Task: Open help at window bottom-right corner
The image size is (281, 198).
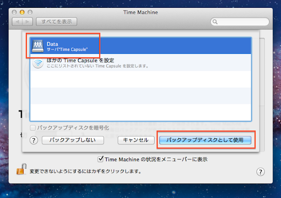Action: pyautogui.click(x=260, y=172)
